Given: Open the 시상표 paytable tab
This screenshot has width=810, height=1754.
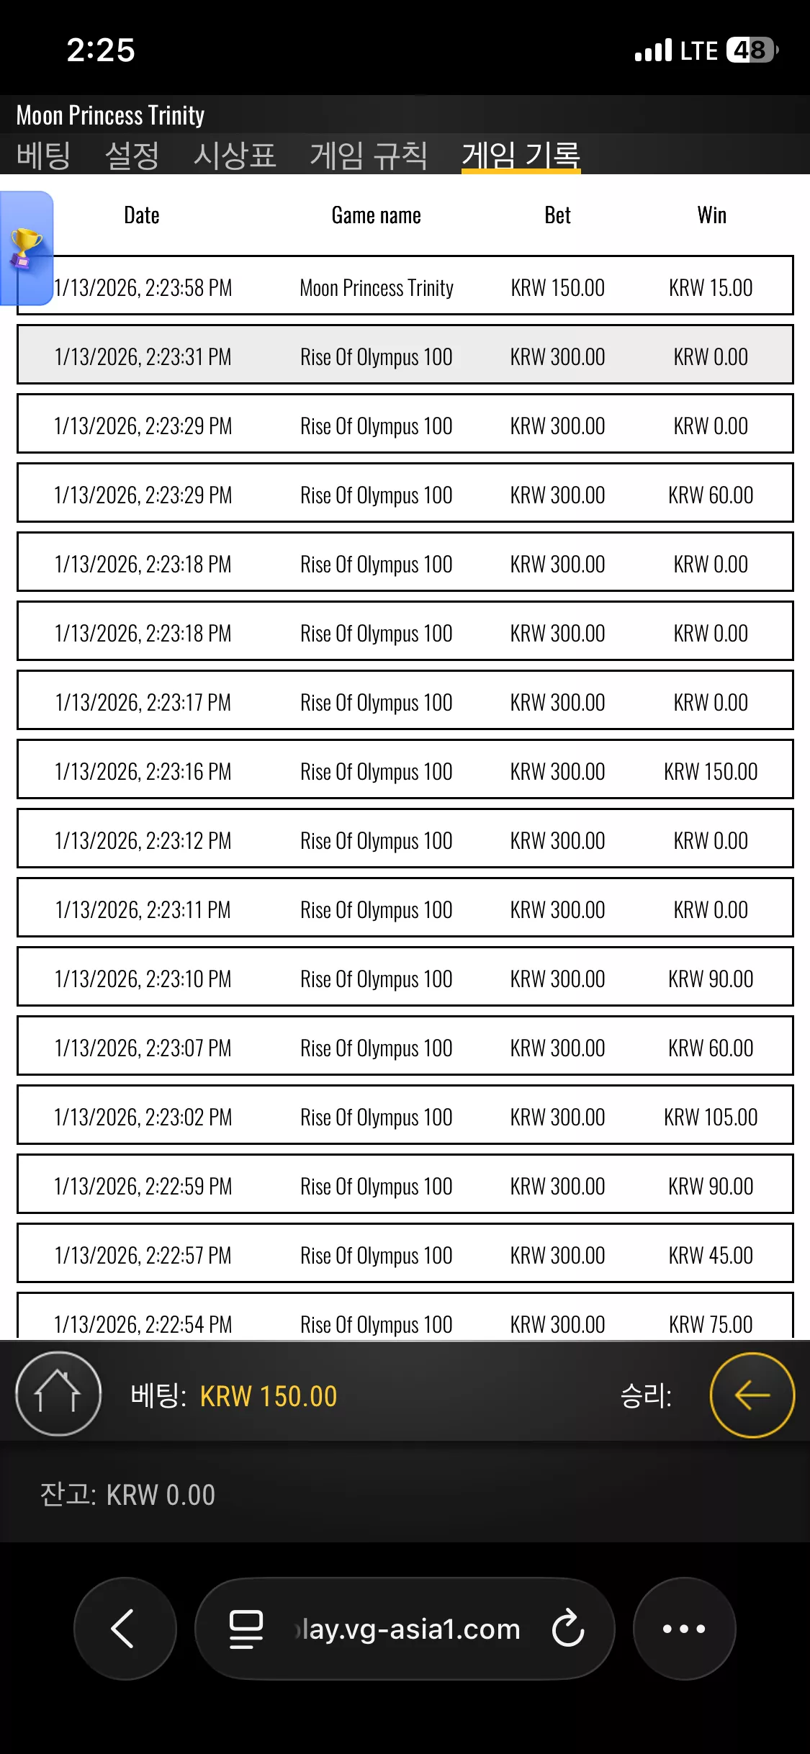Looking at the screenshot, I should [x=235, y=155].
